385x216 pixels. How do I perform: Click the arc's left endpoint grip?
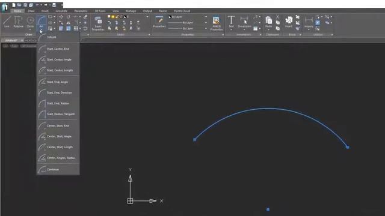pyautogui.click(x=195, y=140)
